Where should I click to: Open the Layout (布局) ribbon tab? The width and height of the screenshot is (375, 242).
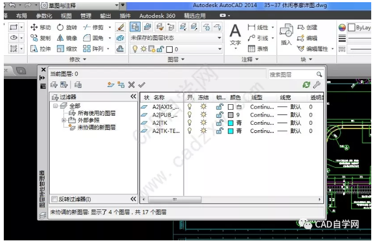point(21,16)
